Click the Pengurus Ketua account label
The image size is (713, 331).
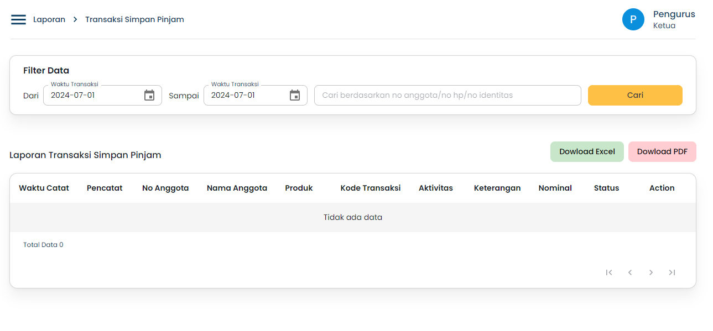(674, 19)
